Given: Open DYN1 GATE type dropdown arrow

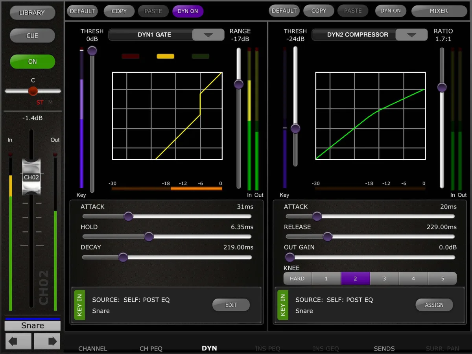Looking at the screenshot, I should (208, 35).
